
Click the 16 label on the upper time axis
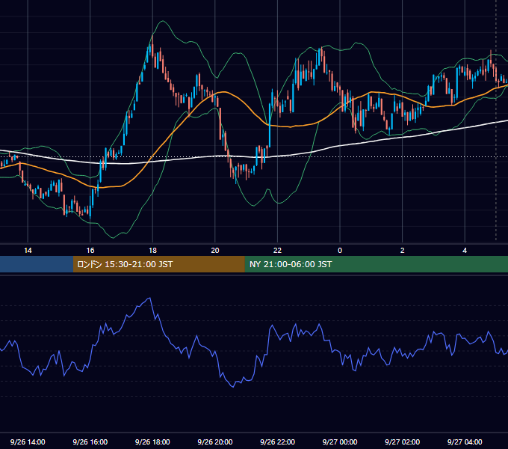[90, 251]
